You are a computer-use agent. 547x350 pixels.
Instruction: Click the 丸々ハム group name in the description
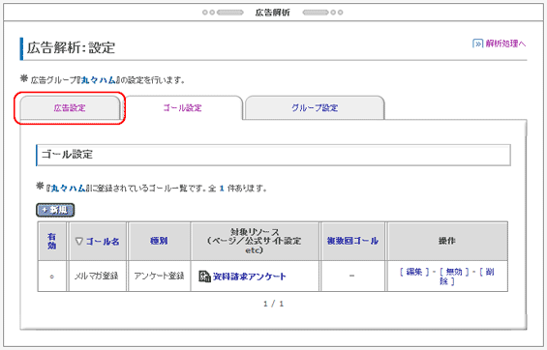(x=98, y=80)
